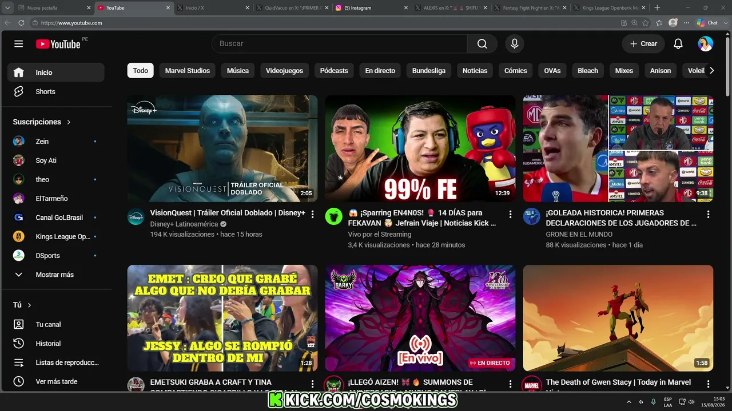Open VisionQuest Tráiler Oficial Doblado title link
The image size is (732, 411).
point(228,213)
